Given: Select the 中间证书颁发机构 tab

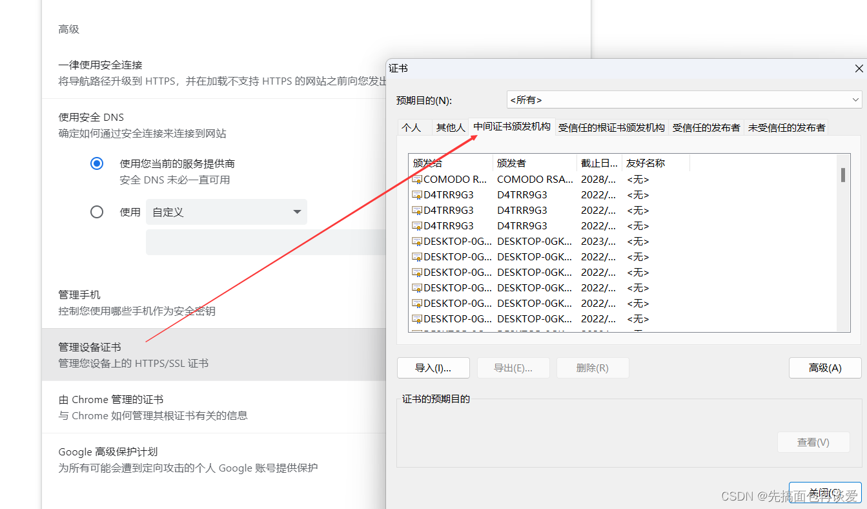Looking at the screenshot, I should click(x=512, y=127).
